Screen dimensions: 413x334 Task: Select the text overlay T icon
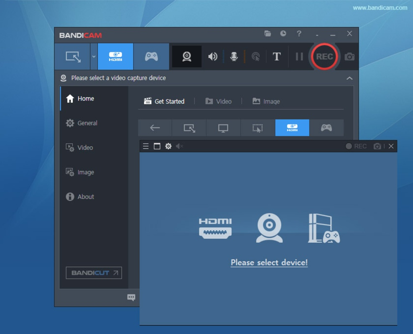(277, 56)
